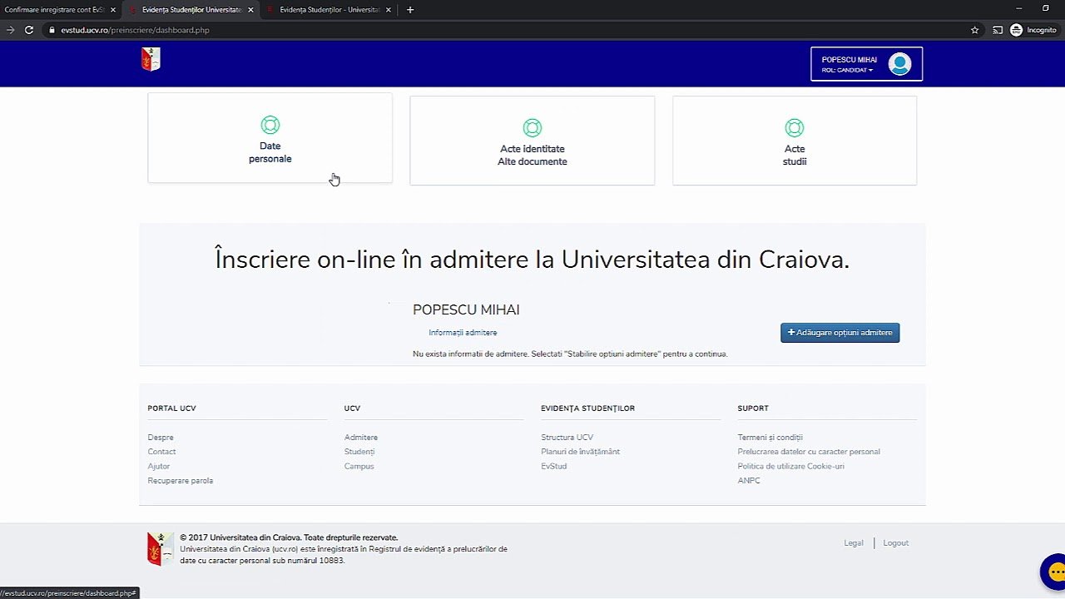Click Logout in the footer
The image size is (1065, 599).
pos(895,543)
